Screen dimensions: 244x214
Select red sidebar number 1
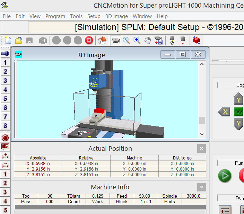[x=5, y=174]
